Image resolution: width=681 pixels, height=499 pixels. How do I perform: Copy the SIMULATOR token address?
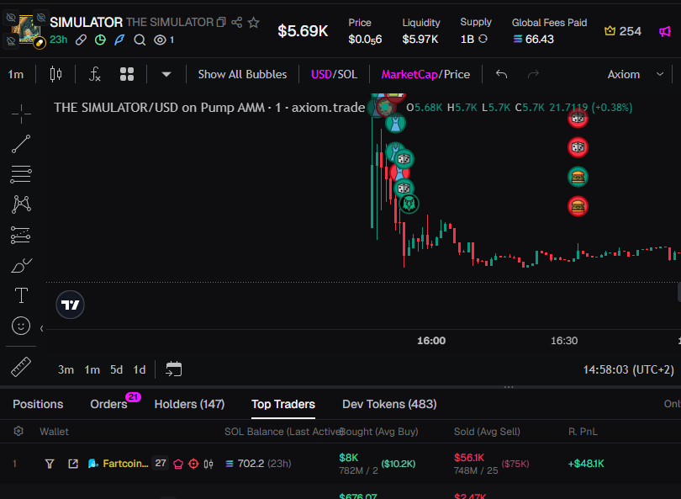tap(221, 22)
